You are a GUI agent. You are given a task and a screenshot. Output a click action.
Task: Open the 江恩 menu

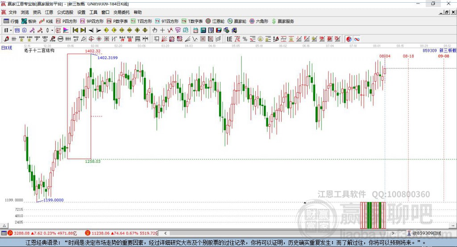point(49,12)
